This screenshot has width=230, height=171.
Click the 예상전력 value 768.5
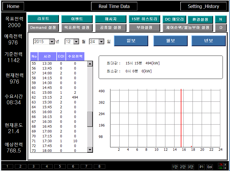coord(14,150)
